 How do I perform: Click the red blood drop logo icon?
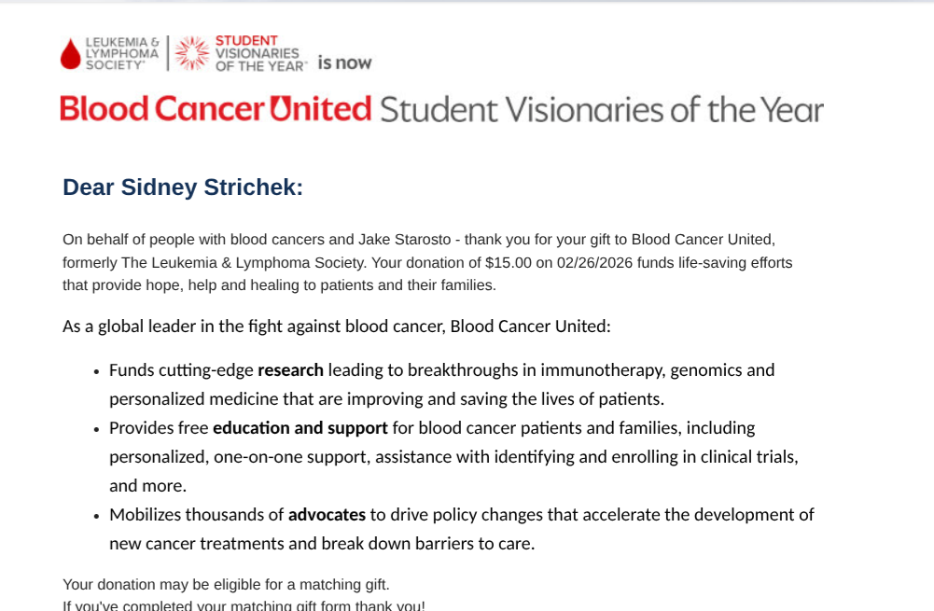click(x=70, y=54)
